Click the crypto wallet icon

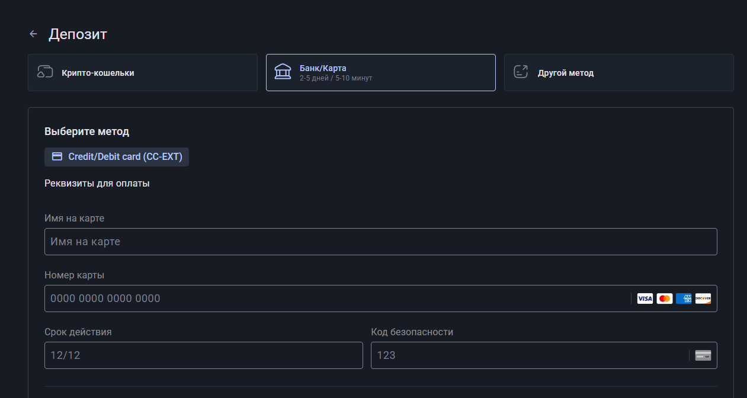[45, 72]
